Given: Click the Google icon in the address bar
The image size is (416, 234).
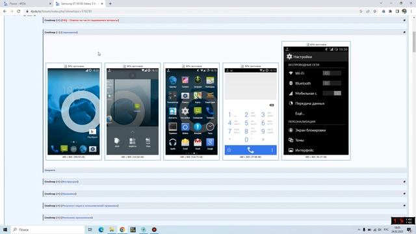Looking at the screenshot, I should click(361, 12).
